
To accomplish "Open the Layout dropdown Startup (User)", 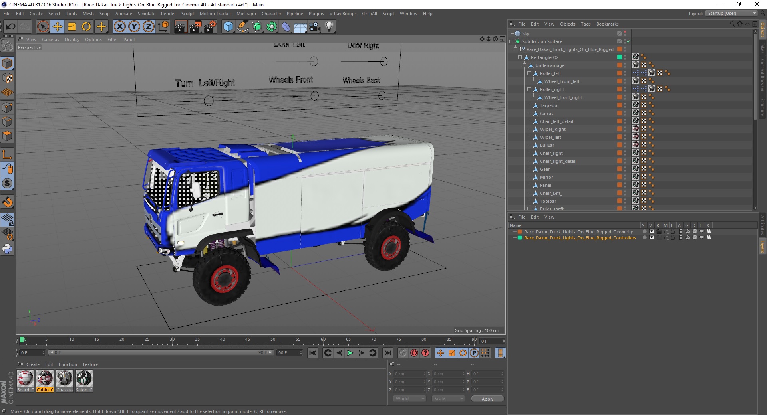I will tap(731, 13).
